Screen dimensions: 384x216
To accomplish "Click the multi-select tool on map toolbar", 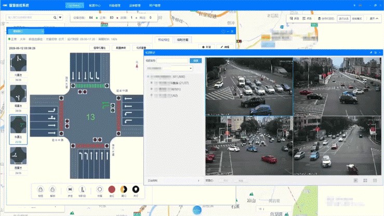I will [294, 19].
